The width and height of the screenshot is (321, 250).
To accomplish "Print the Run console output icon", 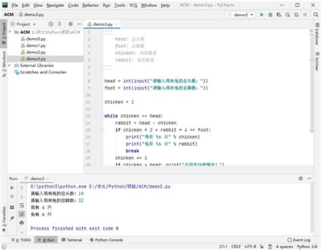I will [x=22, y=223].
